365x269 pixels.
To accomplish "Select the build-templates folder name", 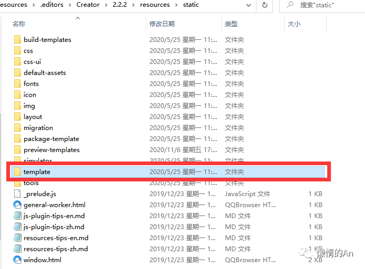I will (x=48, y=40).
